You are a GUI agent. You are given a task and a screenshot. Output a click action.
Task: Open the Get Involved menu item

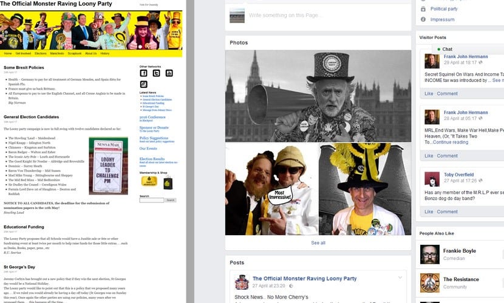click(24, 53)
